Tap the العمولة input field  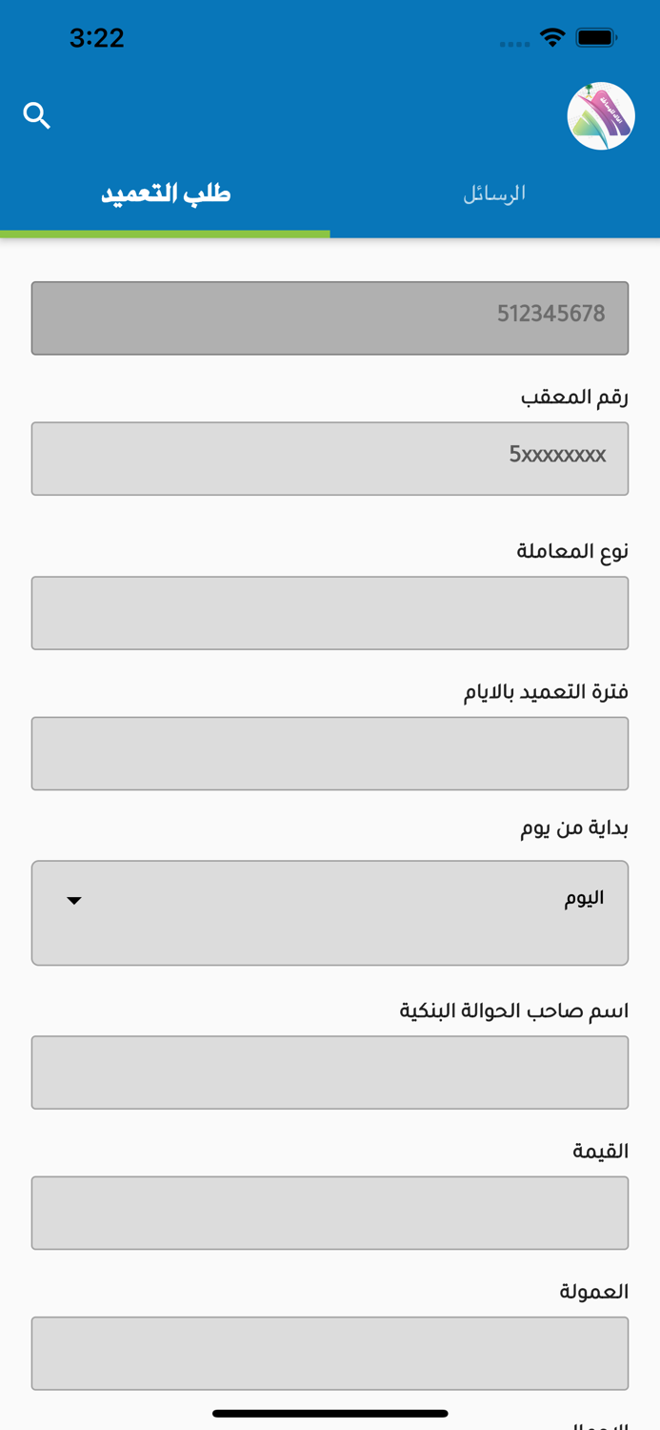(330, 1352)
